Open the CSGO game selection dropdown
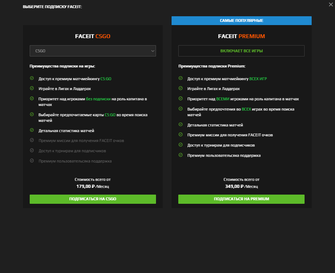Viewport: 335px width, 273px height. 93,51
